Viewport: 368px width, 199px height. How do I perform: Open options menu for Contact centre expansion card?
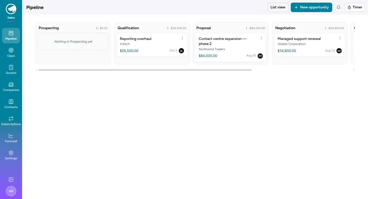tap(261, 38)
